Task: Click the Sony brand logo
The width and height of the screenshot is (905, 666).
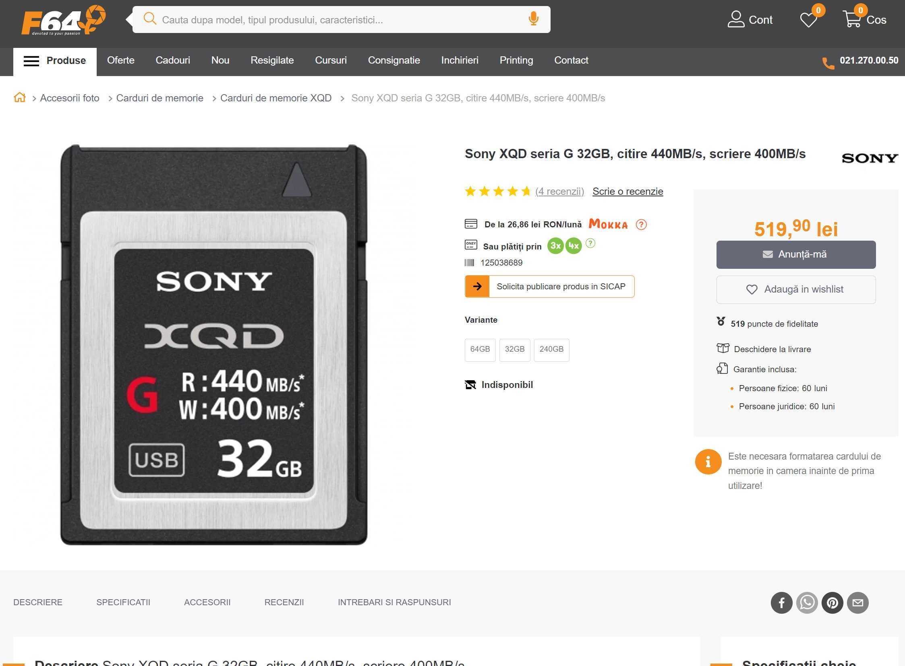Action: [870, 158]
